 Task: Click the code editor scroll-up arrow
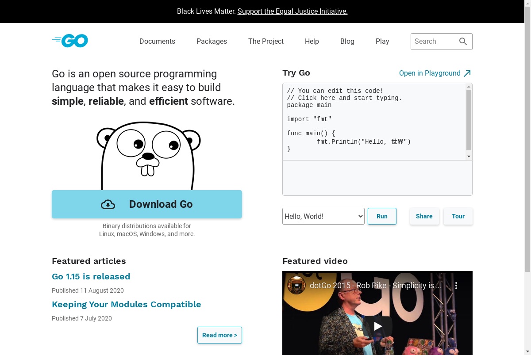(x=469, y=87)
